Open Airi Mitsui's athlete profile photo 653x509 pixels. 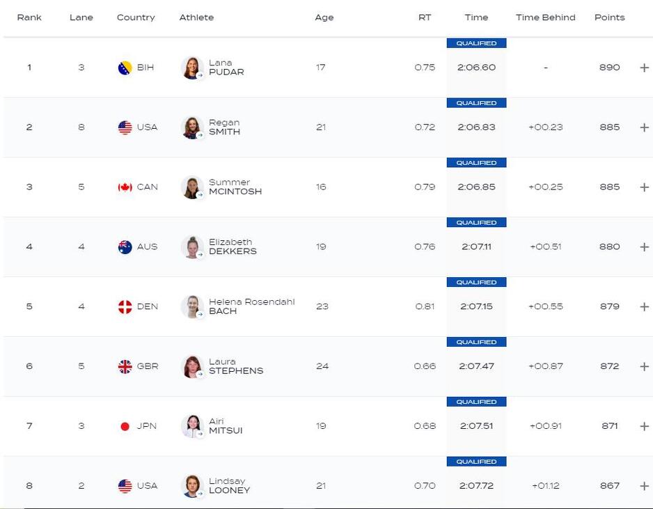[x=191, y=426]
